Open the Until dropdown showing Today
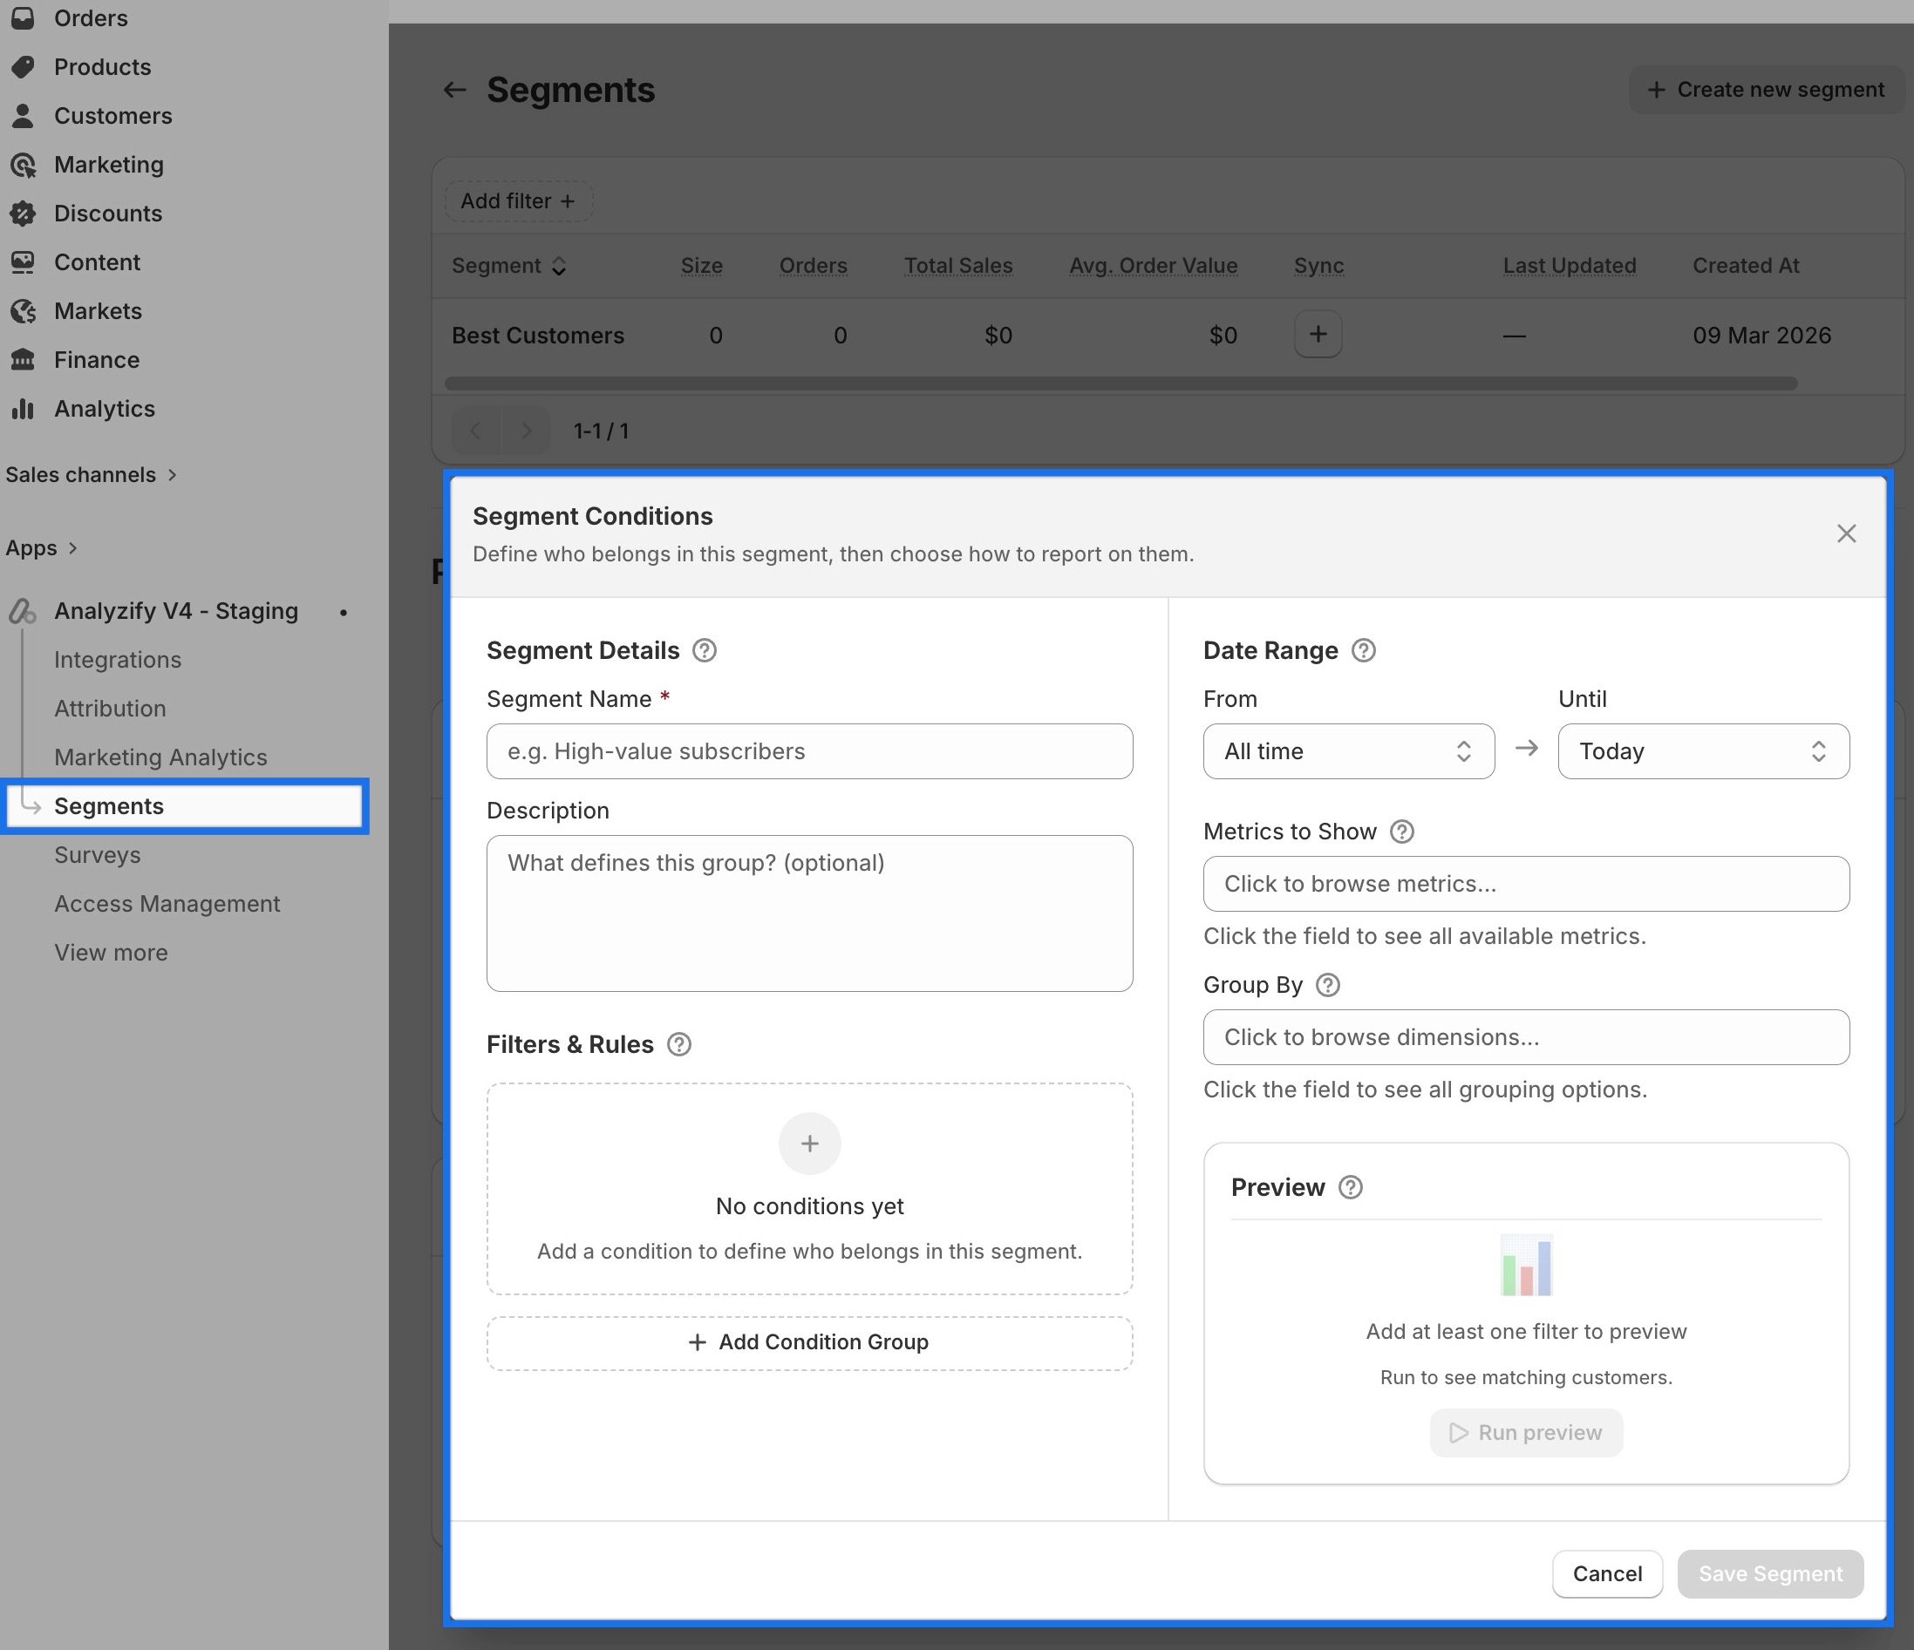Image resolution: width=1914 pixels, height=1650 pixels. [1701, 750]
